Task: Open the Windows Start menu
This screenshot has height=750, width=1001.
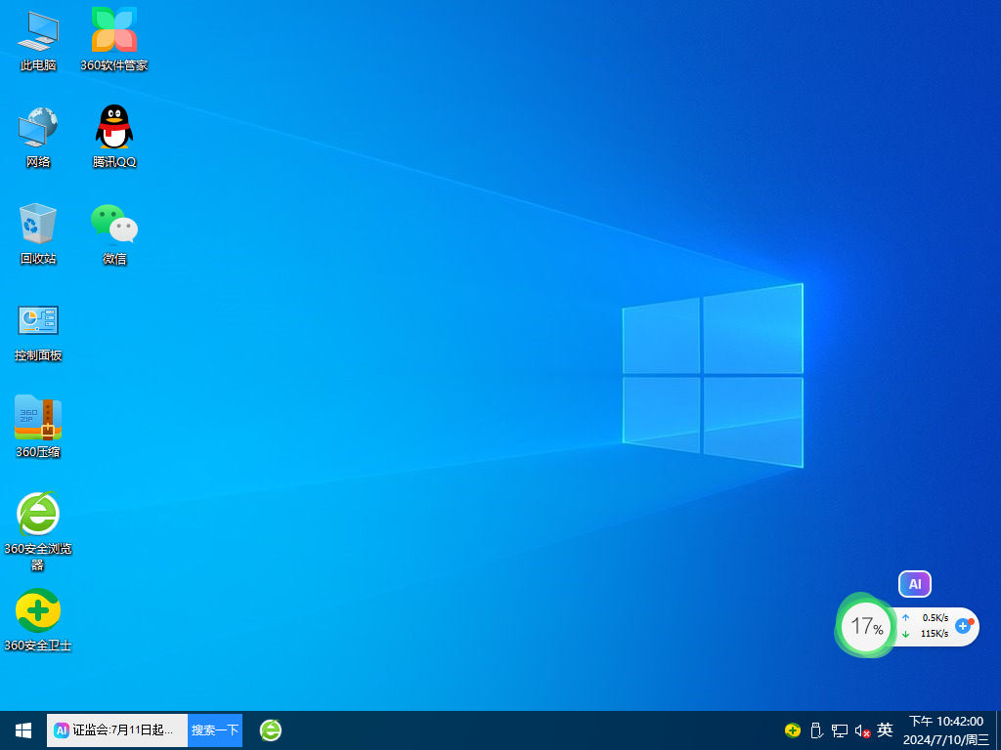Action: (23, 729)
